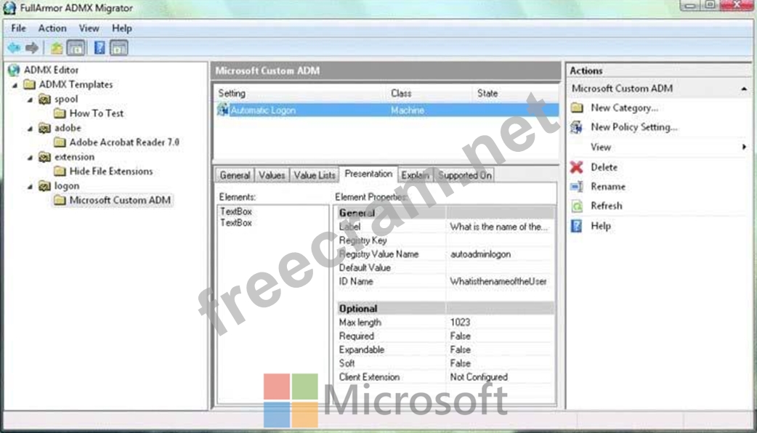Click the How To Test folder icon
Screen dimensions: 757x433
pyautogui.click(x=60, y=113)
